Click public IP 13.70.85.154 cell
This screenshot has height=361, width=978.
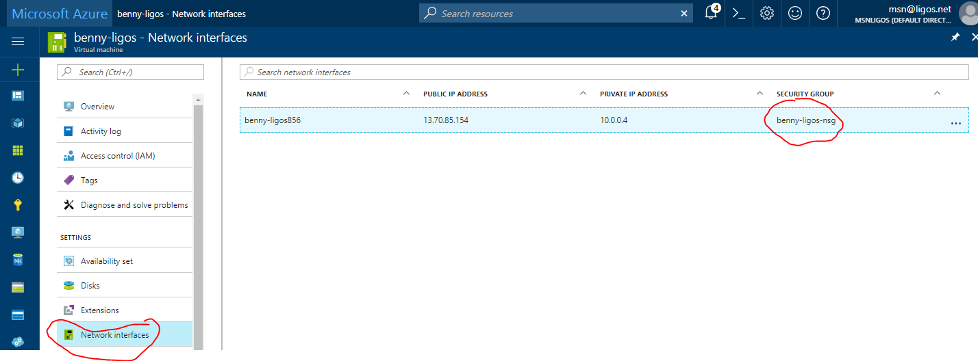(446, 120)
